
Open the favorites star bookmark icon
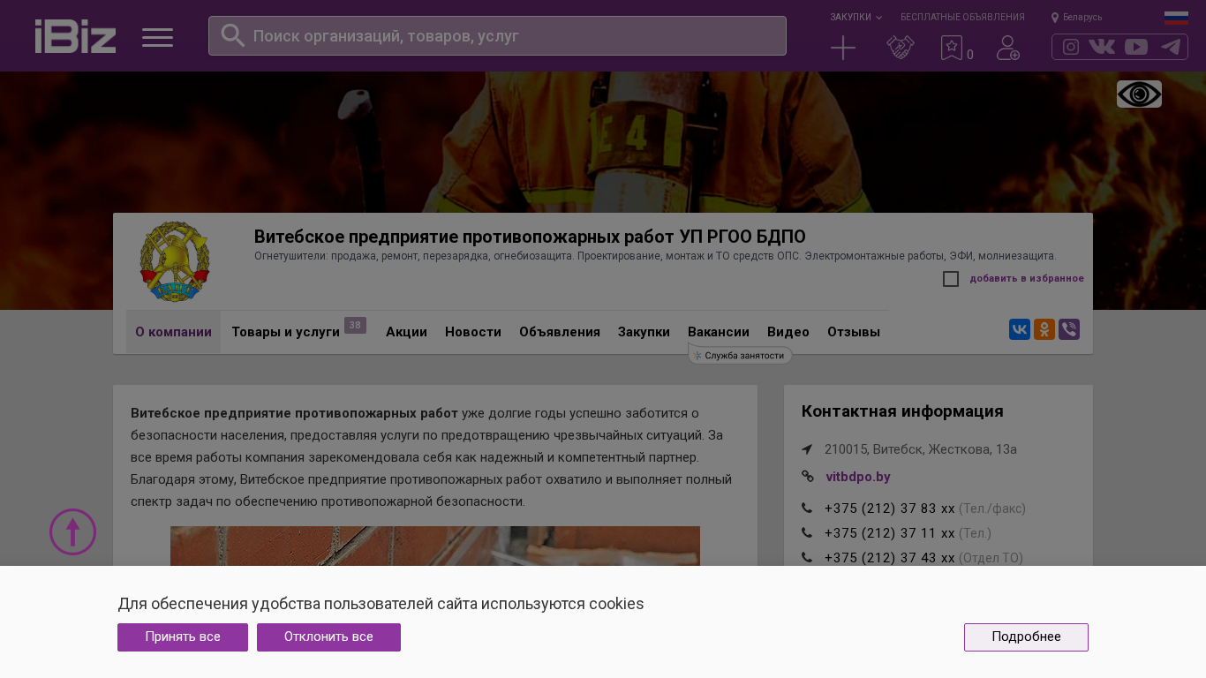click(952, 48)
